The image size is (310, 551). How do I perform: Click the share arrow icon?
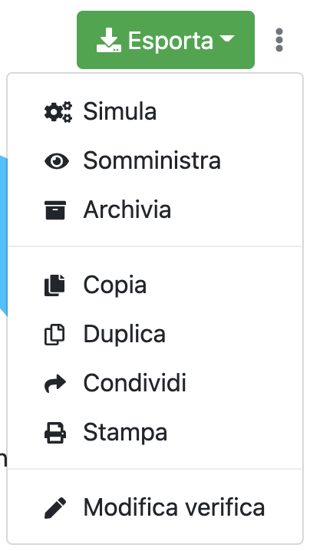[x=55, y=384]
